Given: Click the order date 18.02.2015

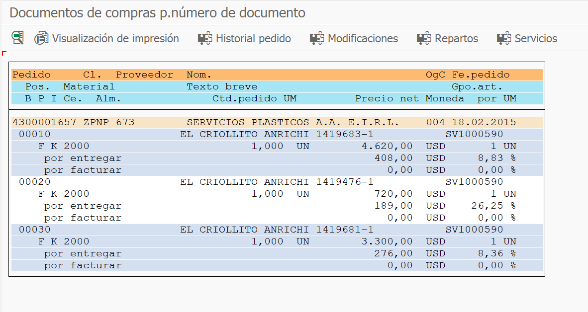Looking at the screenshot, I should click(484, 122).
